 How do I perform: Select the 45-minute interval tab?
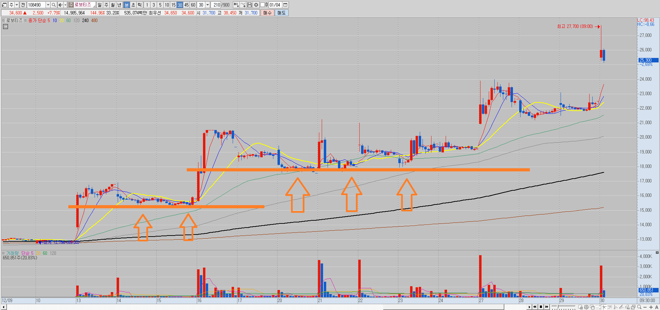[x=186, y=5]
